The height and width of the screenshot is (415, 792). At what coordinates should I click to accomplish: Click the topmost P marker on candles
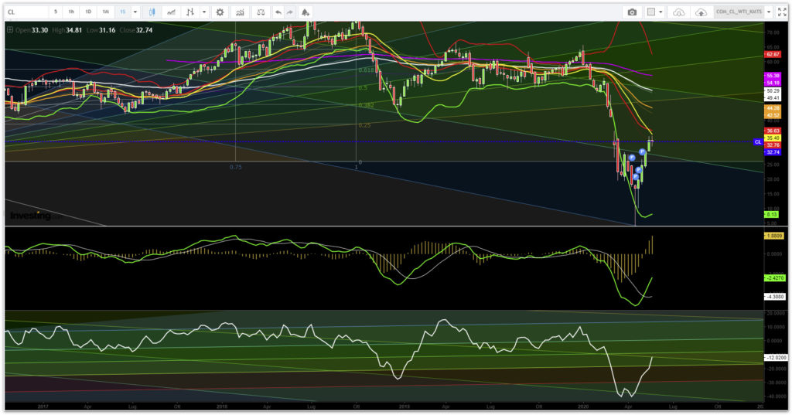coord(642,151)
